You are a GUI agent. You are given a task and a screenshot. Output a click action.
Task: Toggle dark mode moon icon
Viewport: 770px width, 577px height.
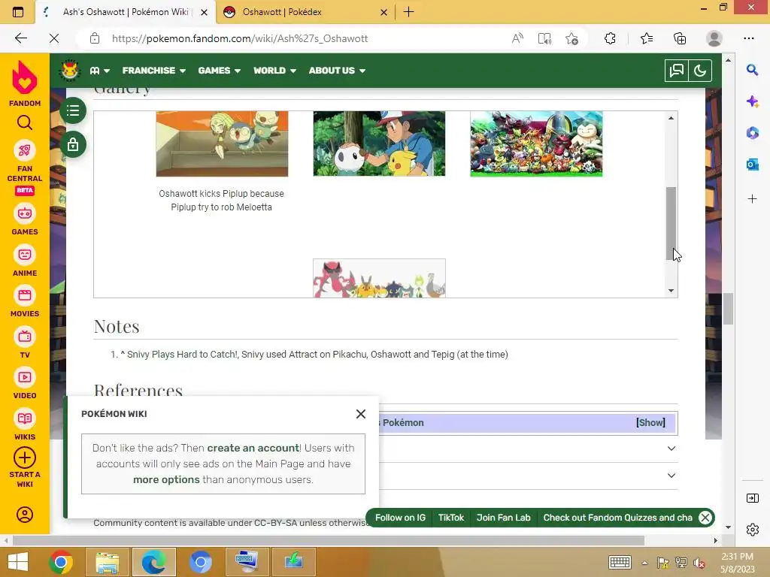[700, 71]
